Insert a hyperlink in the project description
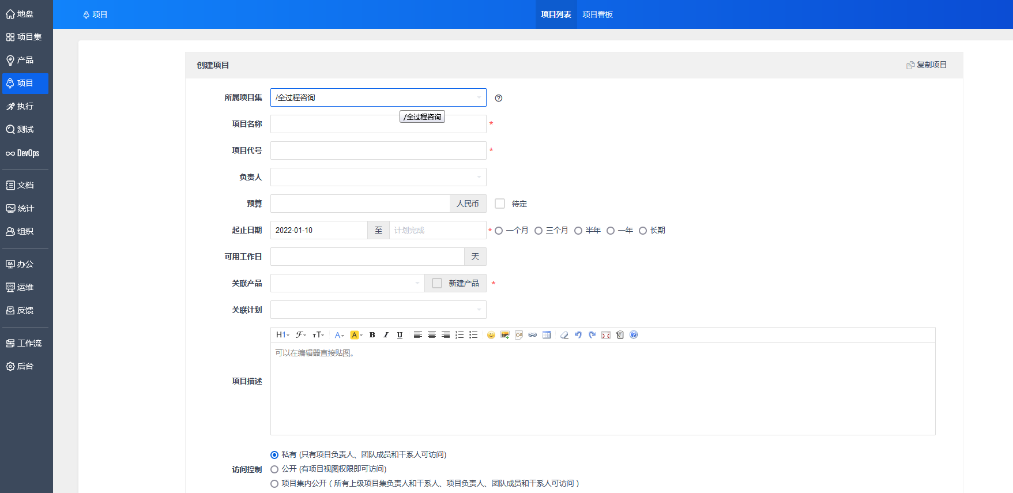Image resolution: width=1013 pixels, height=493 pixels. click(x=533, y=335)
